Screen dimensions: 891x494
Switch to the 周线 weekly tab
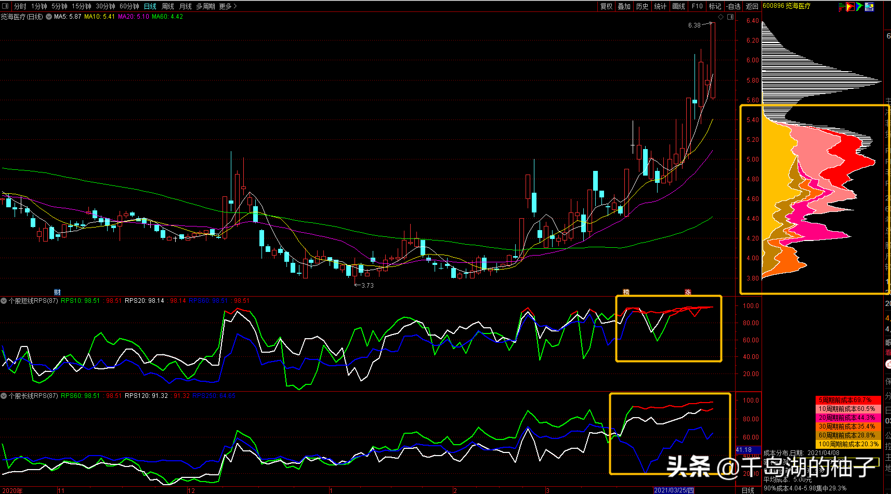[x=168, y=6]
